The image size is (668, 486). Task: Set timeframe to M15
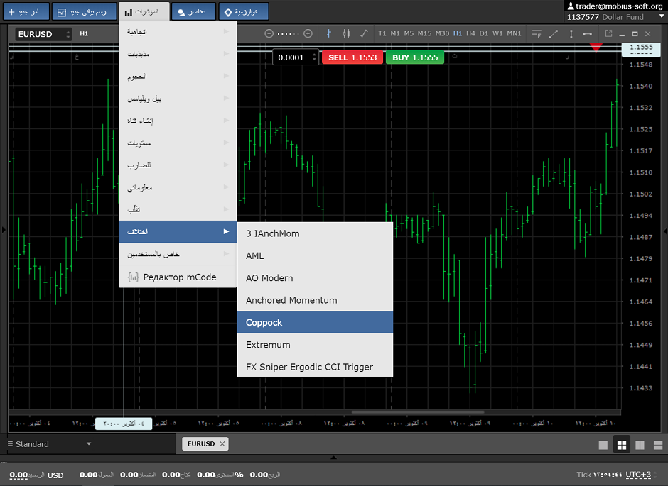coord(424,33)
